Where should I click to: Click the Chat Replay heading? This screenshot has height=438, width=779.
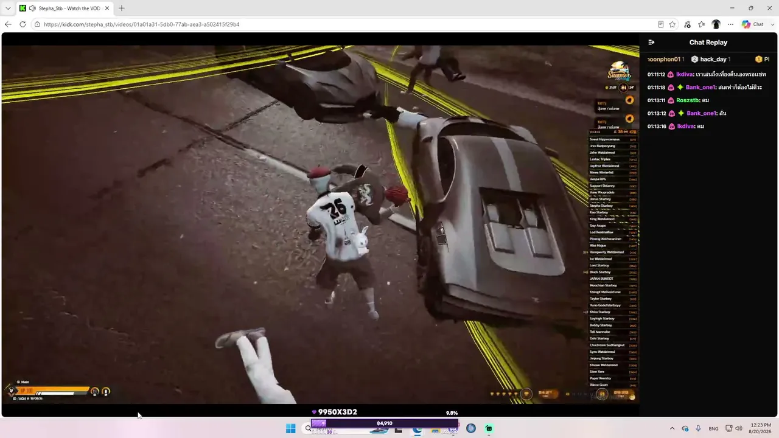pos(708,43)
